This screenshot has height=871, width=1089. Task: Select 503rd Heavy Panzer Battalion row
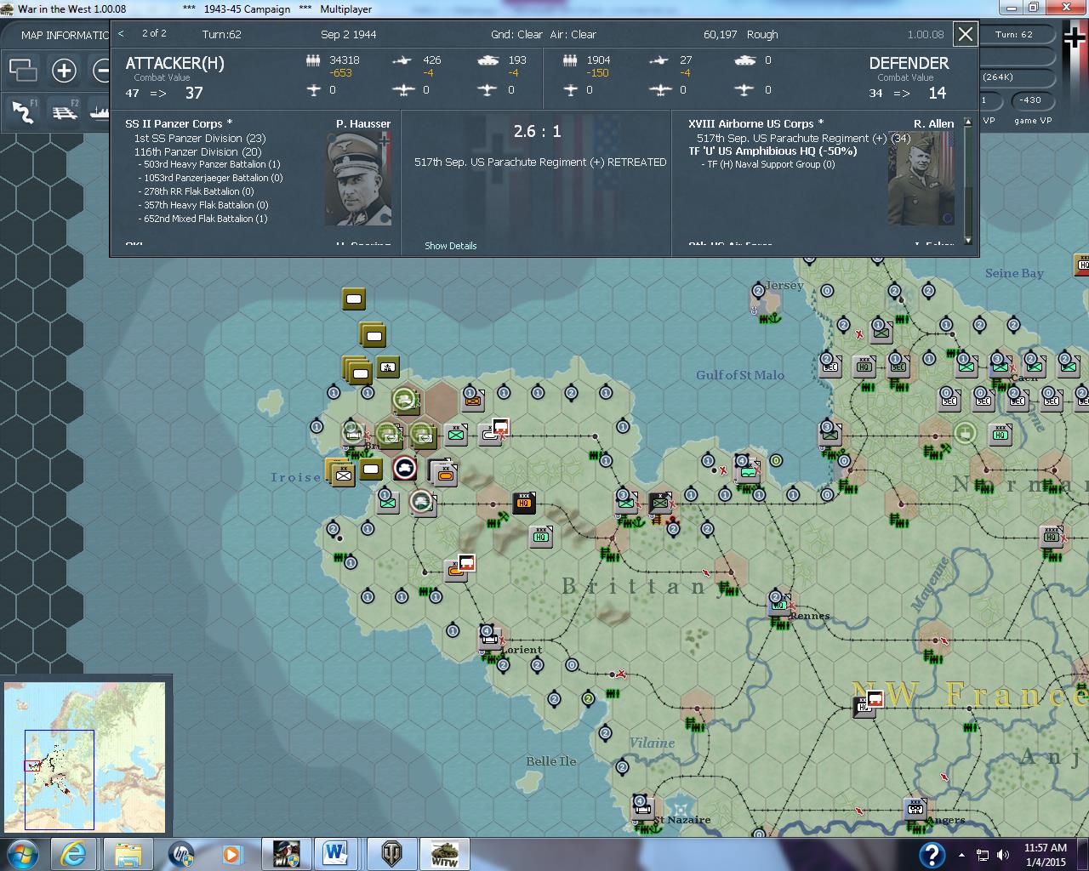(209, 164)
